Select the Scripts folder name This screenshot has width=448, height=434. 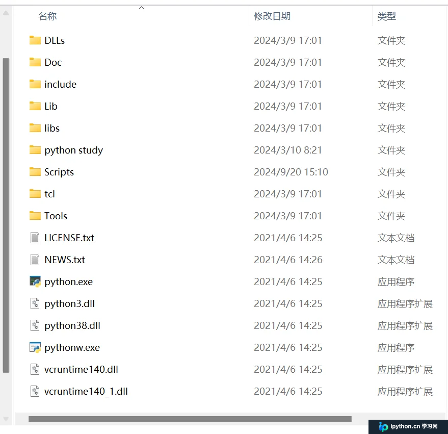click(x=59, y=172)
